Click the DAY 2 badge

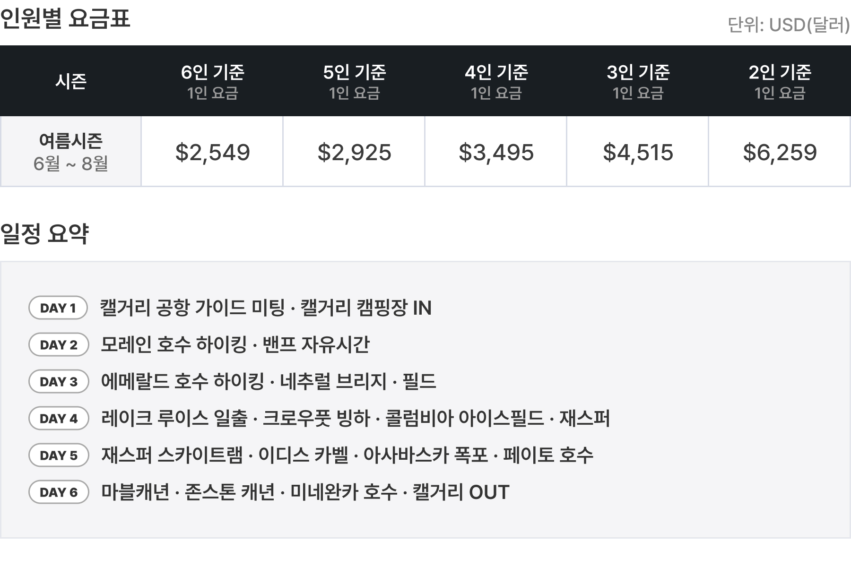point(59,345)
